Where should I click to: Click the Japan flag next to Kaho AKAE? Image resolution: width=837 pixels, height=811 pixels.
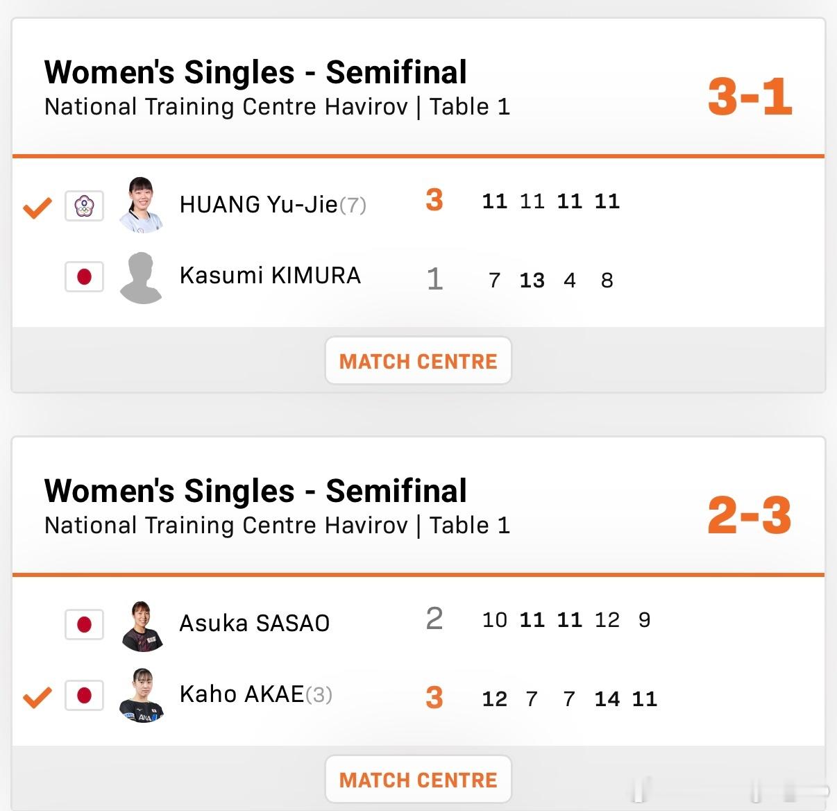(x=84, y=696)
